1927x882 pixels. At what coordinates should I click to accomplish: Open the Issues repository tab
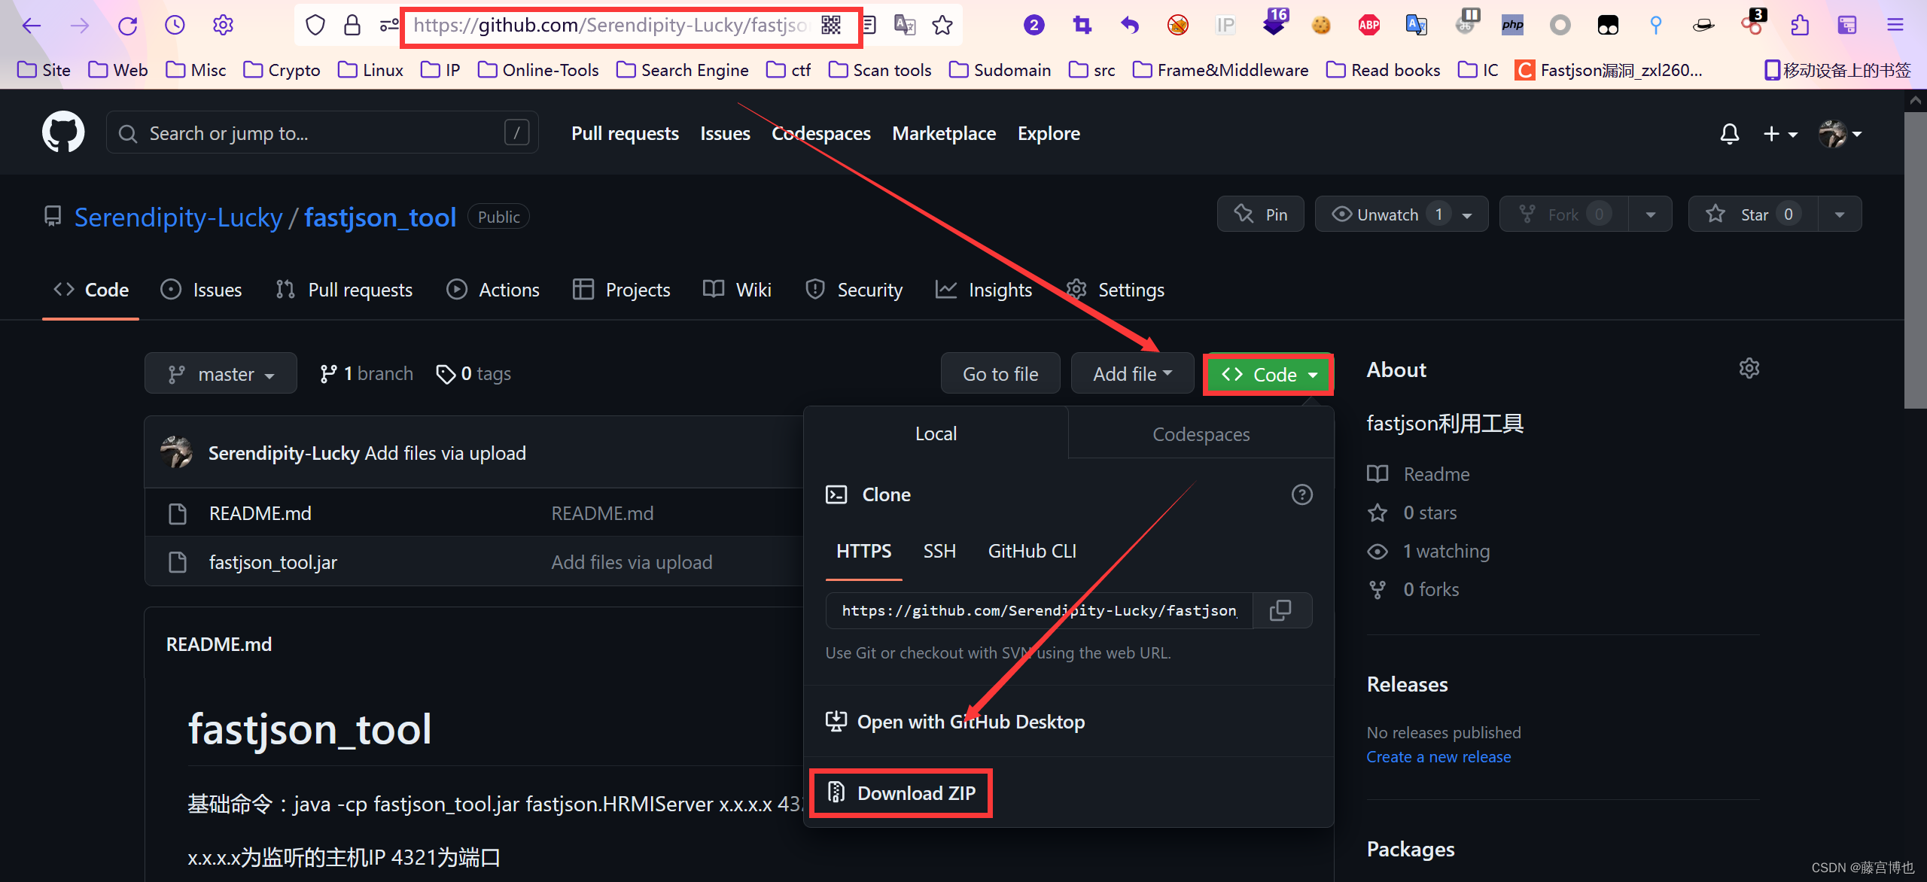click(202, 290)
